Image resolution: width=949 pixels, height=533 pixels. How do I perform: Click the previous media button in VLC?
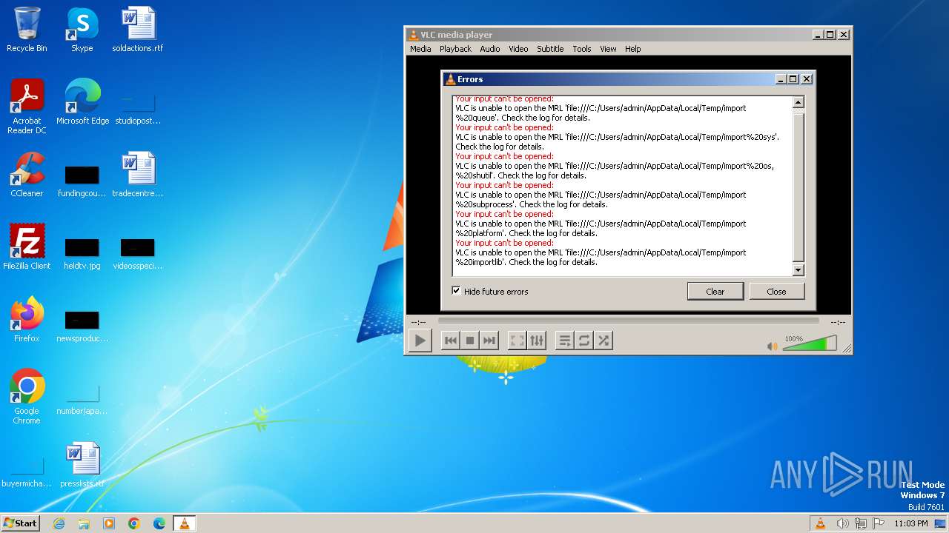(x=450, y=341)
